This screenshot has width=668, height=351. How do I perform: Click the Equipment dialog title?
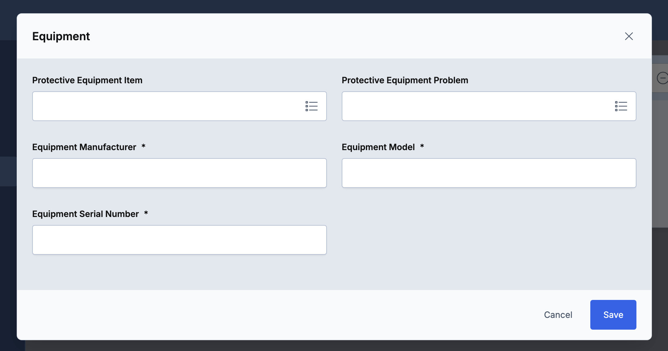61,36
